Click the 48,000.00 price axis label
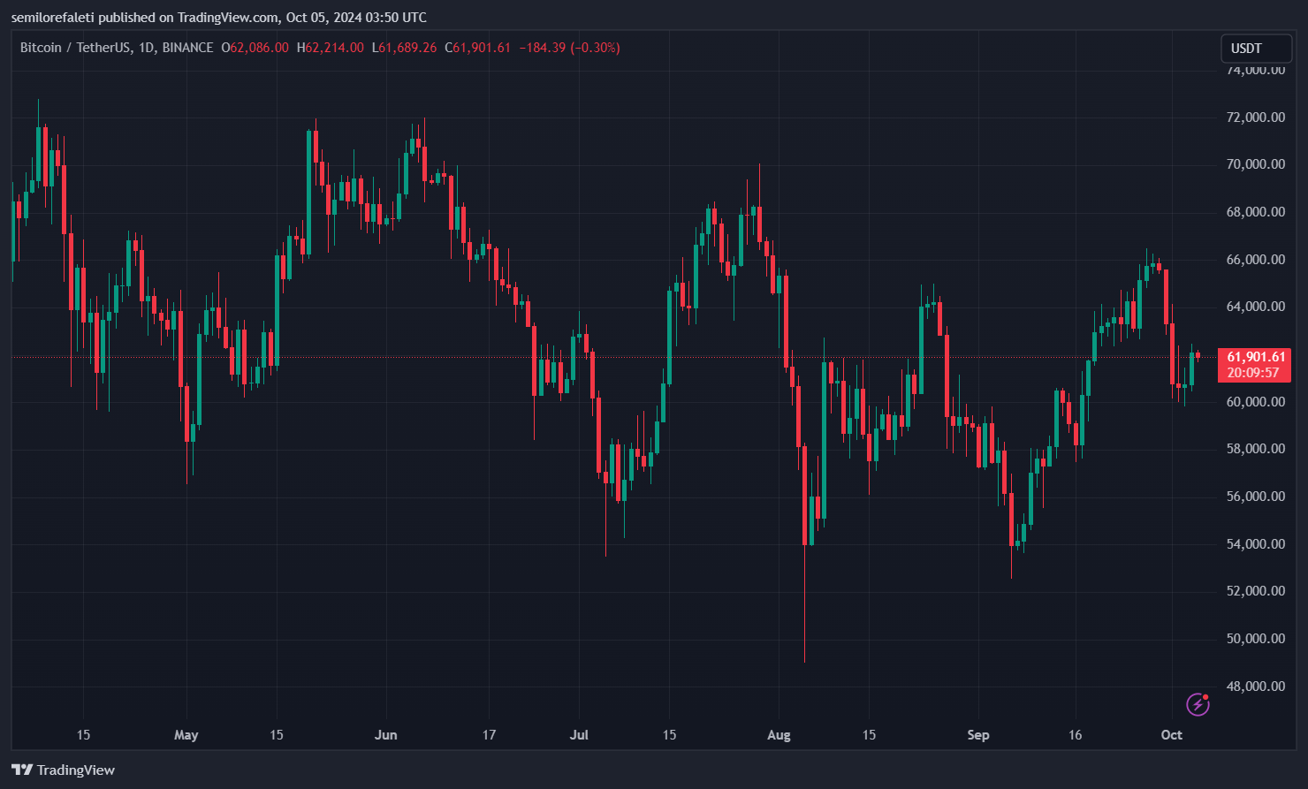 pos(1254,687)
